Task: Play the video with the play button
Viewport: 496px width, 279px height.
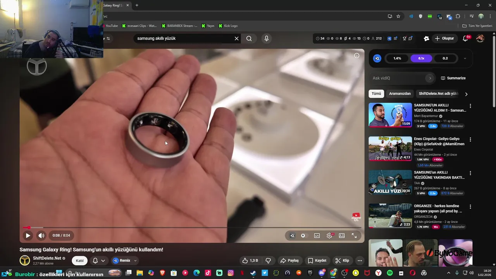Action: point(28,235)
